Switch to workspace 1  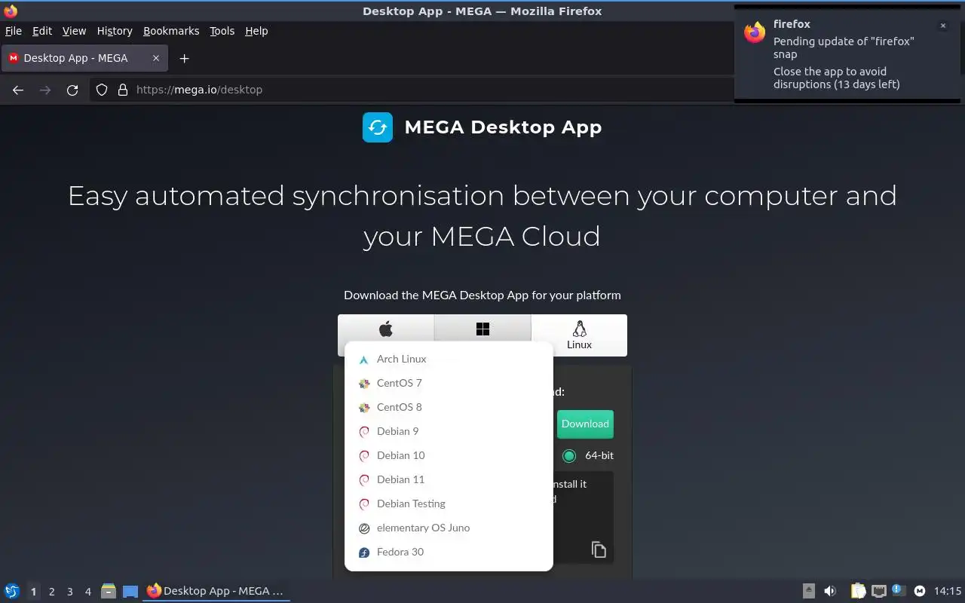click(x=33, y=592)
